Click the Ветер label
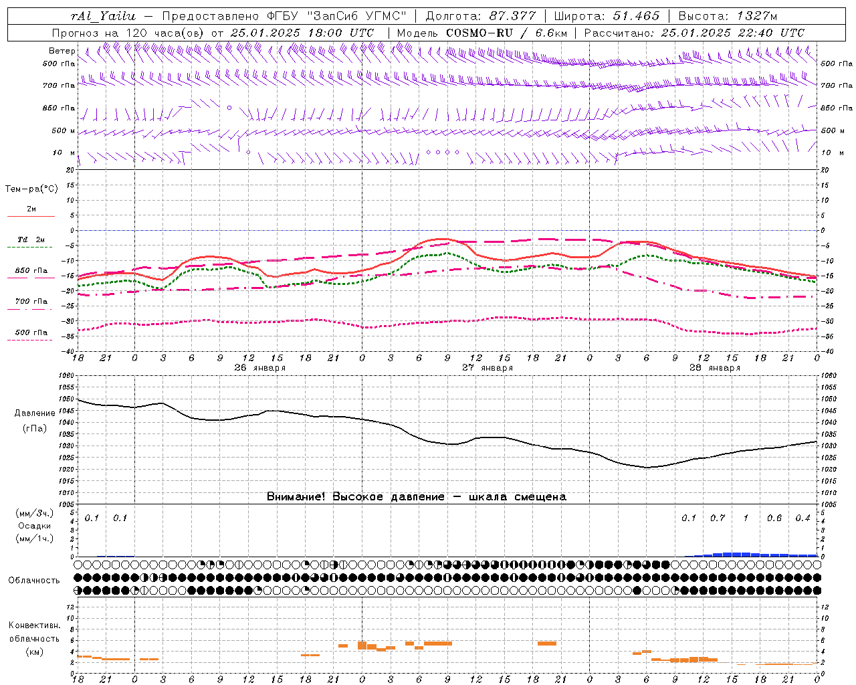 tap(62, 51)
